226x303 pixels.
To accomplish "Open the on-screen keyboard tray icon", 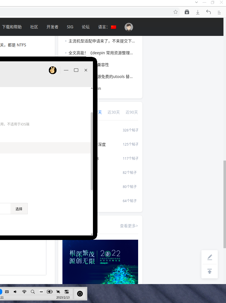I will pyautogui.click(x=7, y=292).
